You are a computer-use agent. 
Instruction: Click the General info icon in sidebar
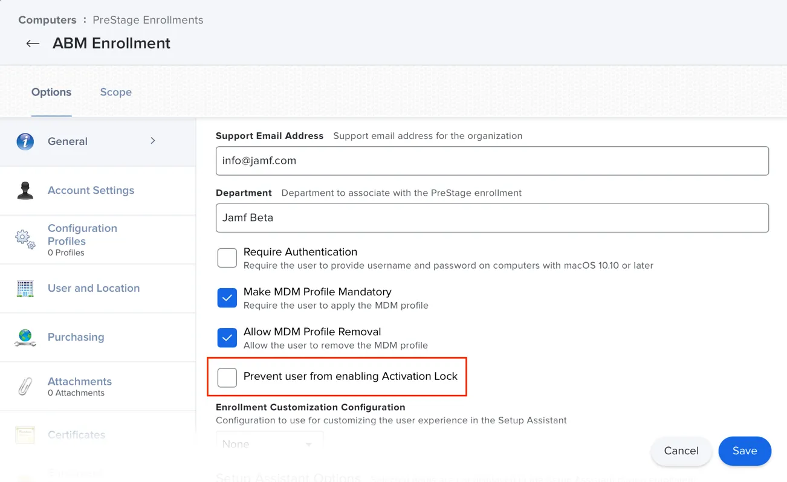25,141
